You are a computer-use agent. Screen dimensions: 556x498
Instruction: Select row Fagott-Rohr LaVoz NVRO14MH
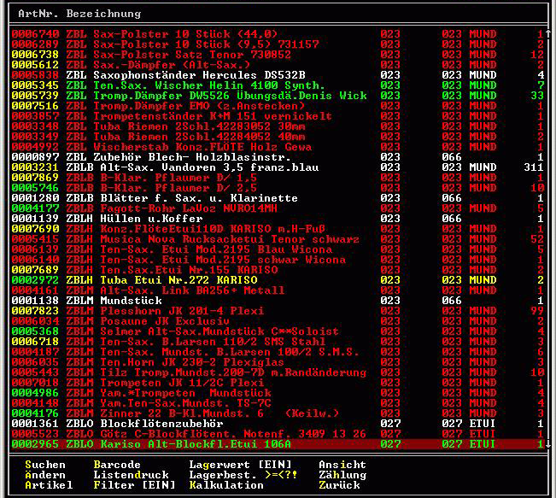click(x=278, y=208)
